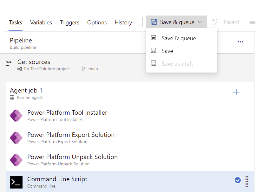Select the Power Platform Unpack Solution task
This screenshot has height=192, width=256.
click(130, 160)
